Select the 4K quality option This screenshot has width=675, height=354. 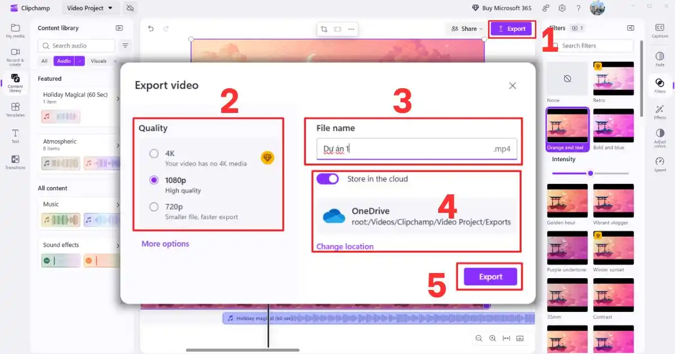tap(154, 153)
